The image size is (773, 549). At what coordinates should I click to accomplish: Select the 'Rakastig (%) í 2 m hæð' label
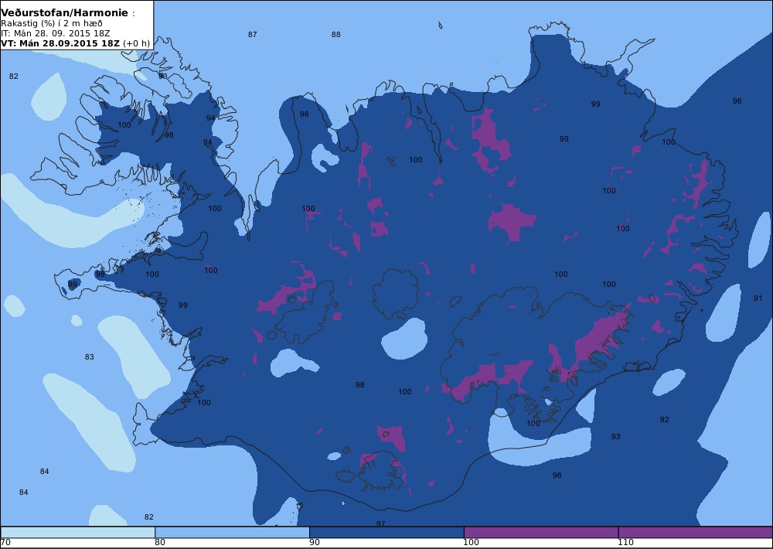pos(52,23)
